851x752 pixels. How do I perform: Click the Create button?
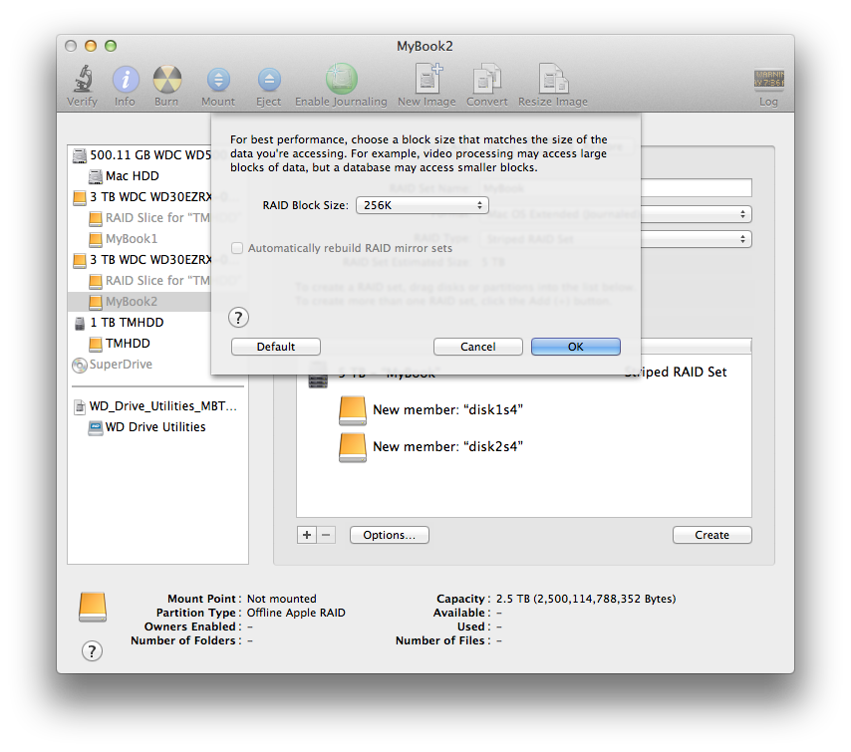click(712, 535)
